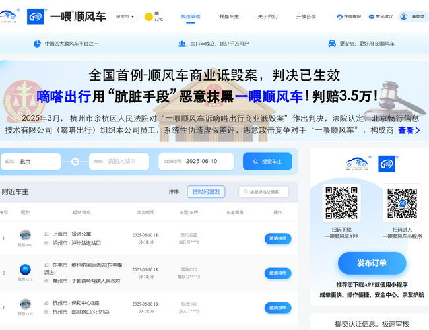The width and height of the screenshot is (429, 330).
Task: Click the QR code for downloading the APP
Action: tap(342, 203)
